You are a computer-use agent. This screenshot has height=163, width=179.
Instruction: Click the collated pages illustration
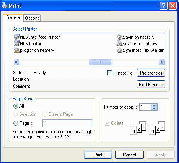(x=147, y=128)
